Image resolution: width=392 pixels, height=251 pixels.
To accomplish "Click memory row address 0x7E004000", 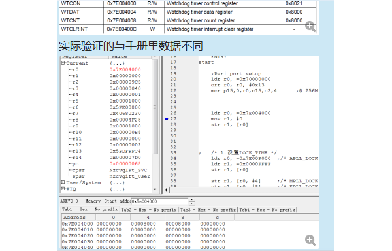I will 78,224.
